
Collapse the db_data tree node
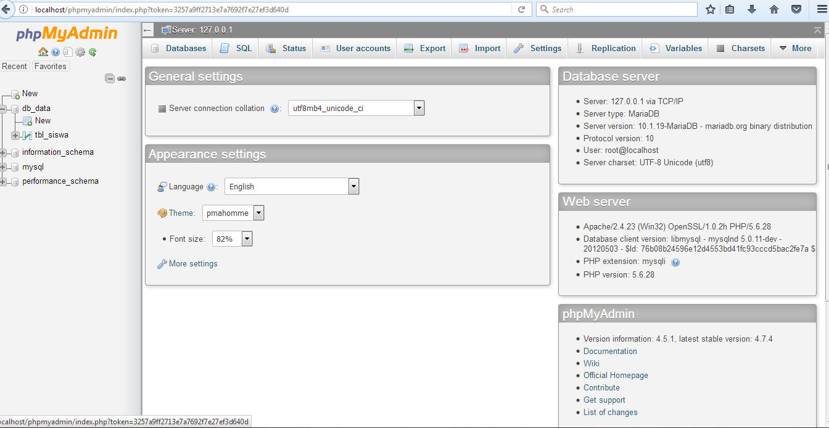[3, 109]
